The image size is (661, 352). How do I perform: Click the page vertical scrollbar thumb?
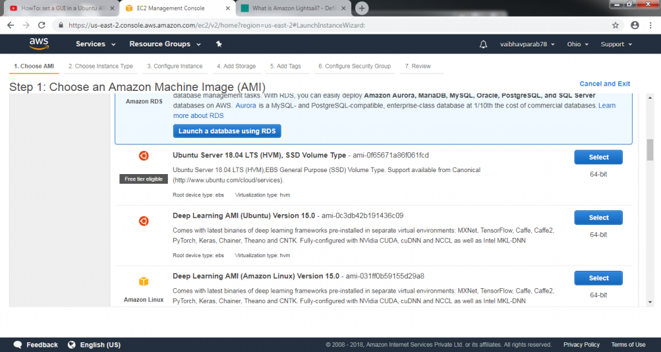tap(650, 150)
